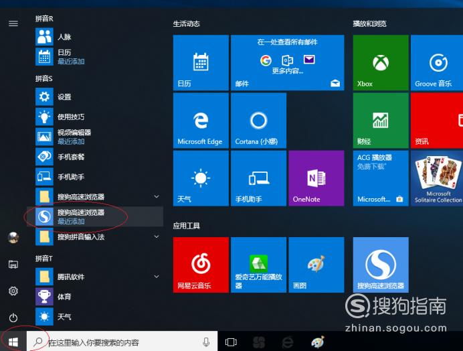Open the Paint icon on the taskbar
The image size is (463, 351).
click(x=318, y=342)
